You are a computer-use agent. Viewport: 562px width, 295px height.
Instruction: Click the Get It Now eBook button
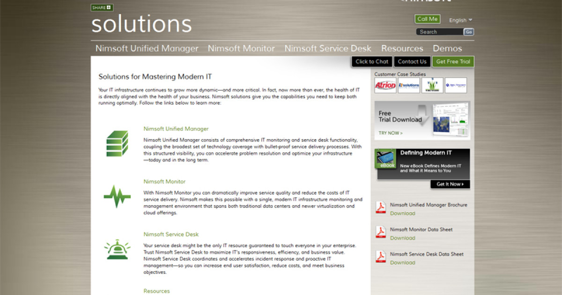(450, 184)
